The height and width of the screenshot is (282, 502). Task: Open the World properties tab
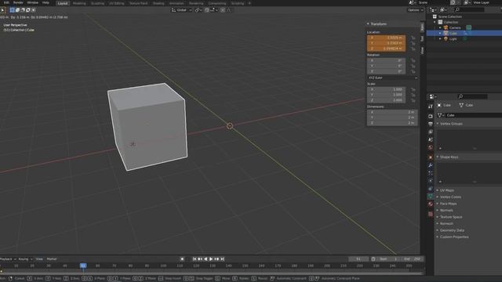431,148
